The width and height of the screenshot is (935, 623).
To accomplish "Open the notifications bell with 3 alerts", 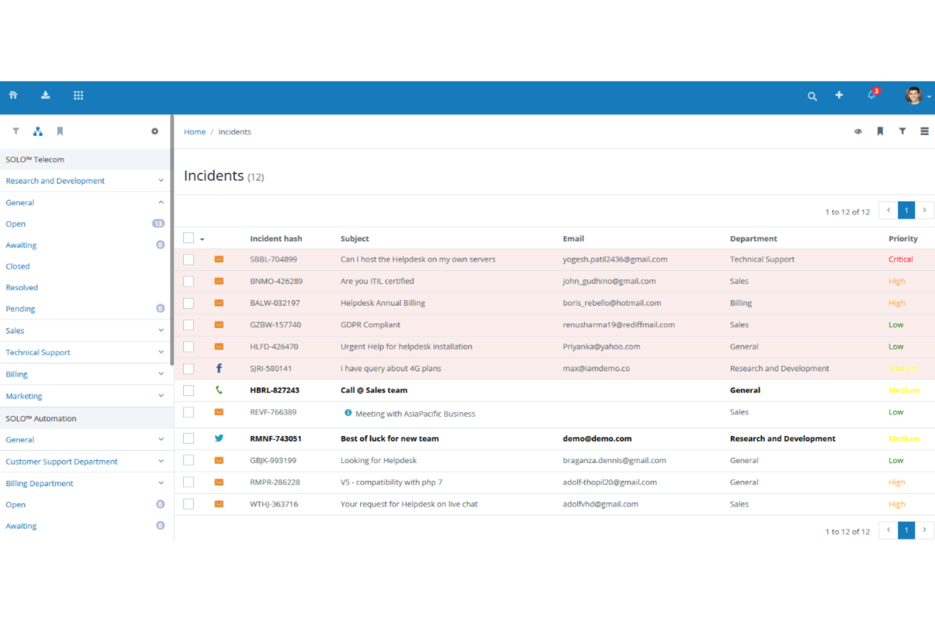I will [x=871, y=95].
